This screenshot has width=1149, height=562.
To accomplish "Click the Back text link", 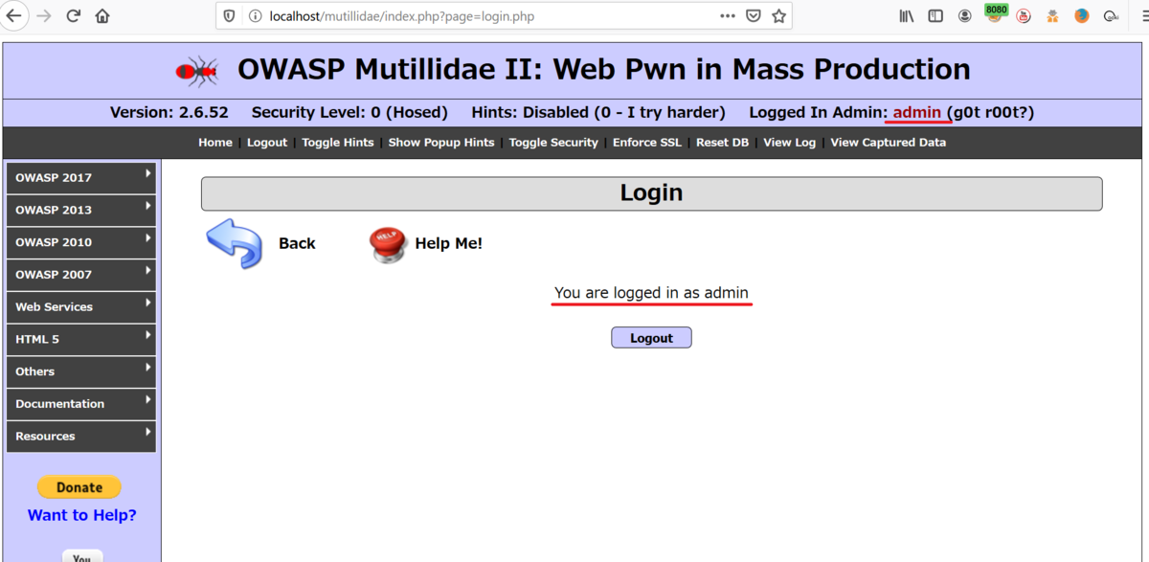I will [297, 244].
